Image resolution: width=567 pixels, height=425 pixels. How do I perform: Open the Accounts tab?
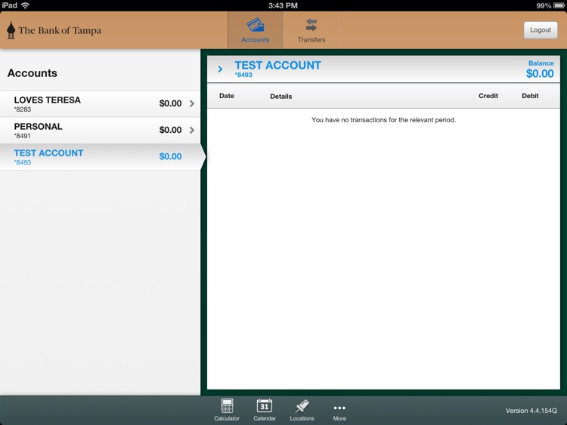pyautogui.click(x=256, y=30)
